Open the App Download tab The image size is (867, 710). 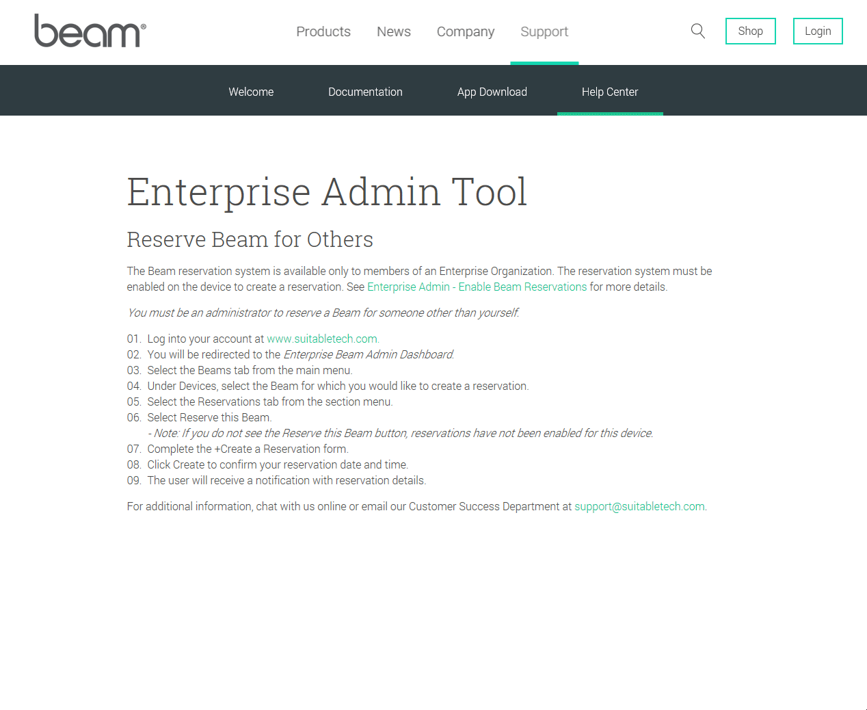point(492,92)
